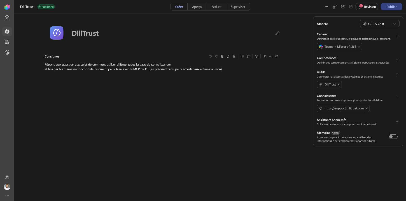Add a tool under Outils

pyautogui.click(x=397, y=74)
